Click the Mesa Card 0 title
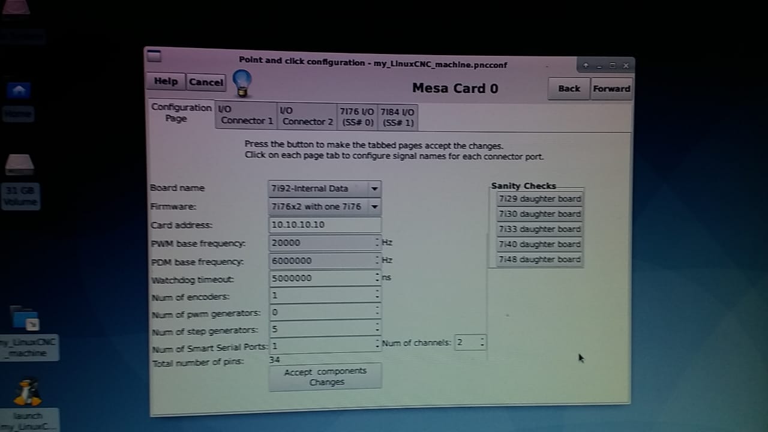 (455, 88)
